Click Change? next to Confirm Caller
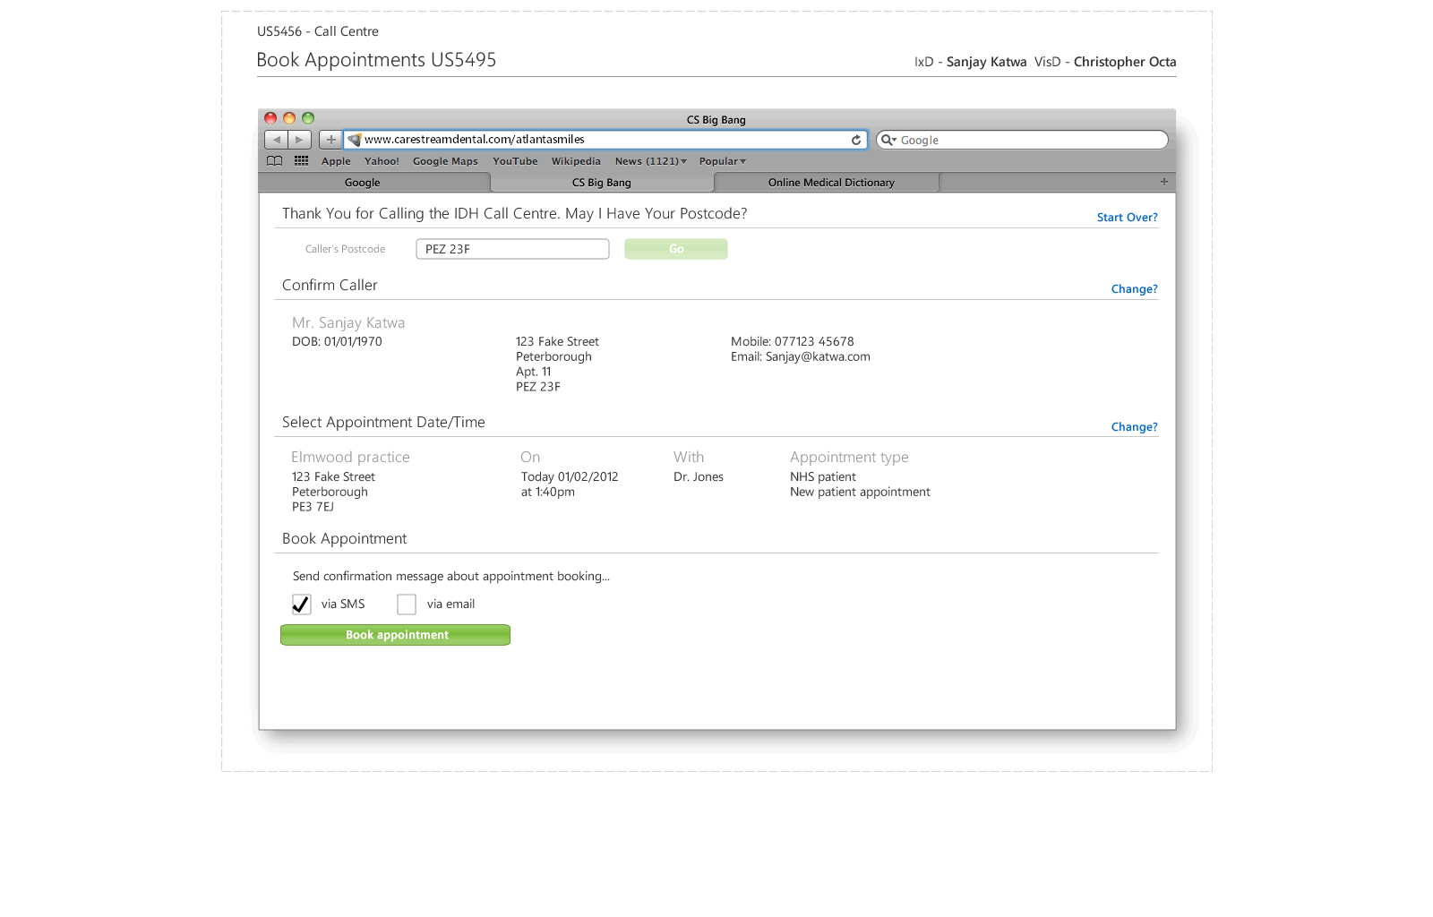 click(1134, 289)
